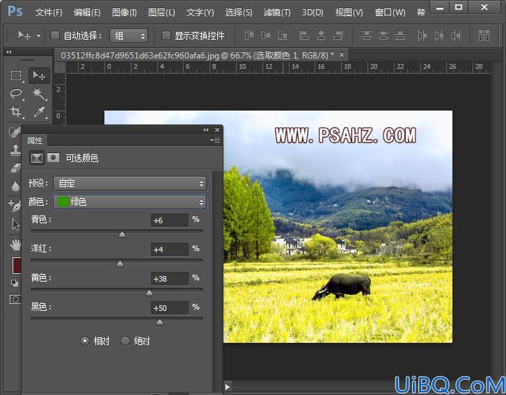The width and height of the screenshot is (506, 395).
Task: Click the align horizontal centers icon
Action: pyautogui.click(x=321, y=35)
